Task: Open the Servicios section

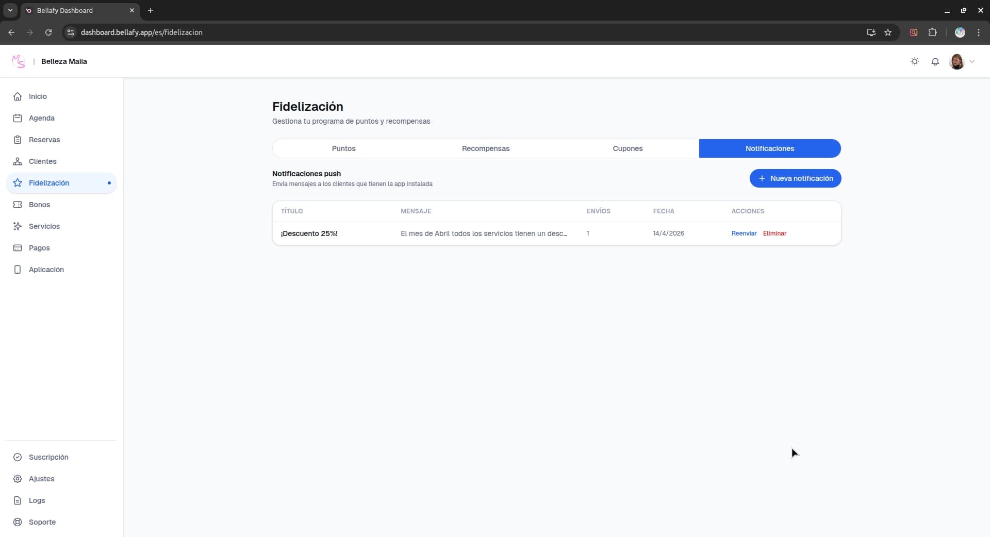Action: tap(44, 226)
